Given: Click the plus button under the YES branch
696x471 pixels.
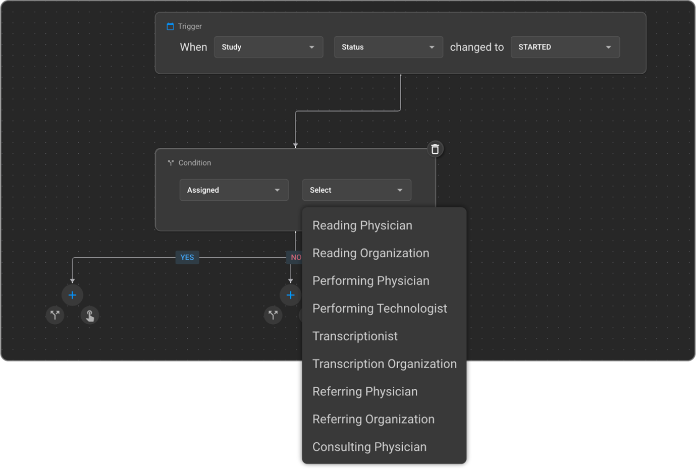Looking at the screenshot, I should 72,295.
